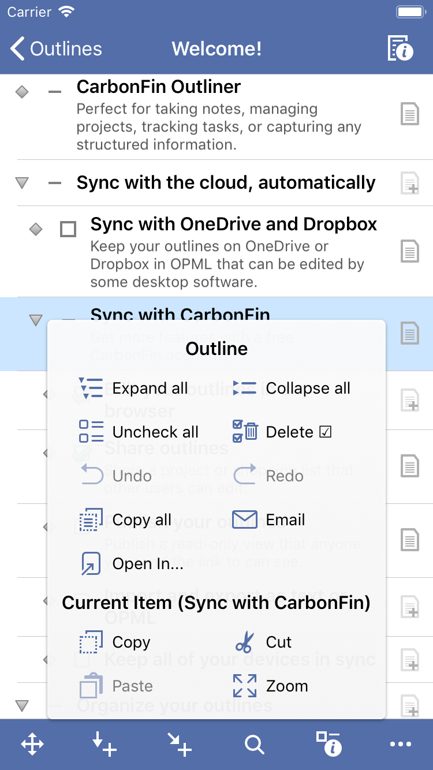The width and height of the screenshot is (433, 770).
Task: Choose Expand all in Outline menu
Action: click(133, 388)
